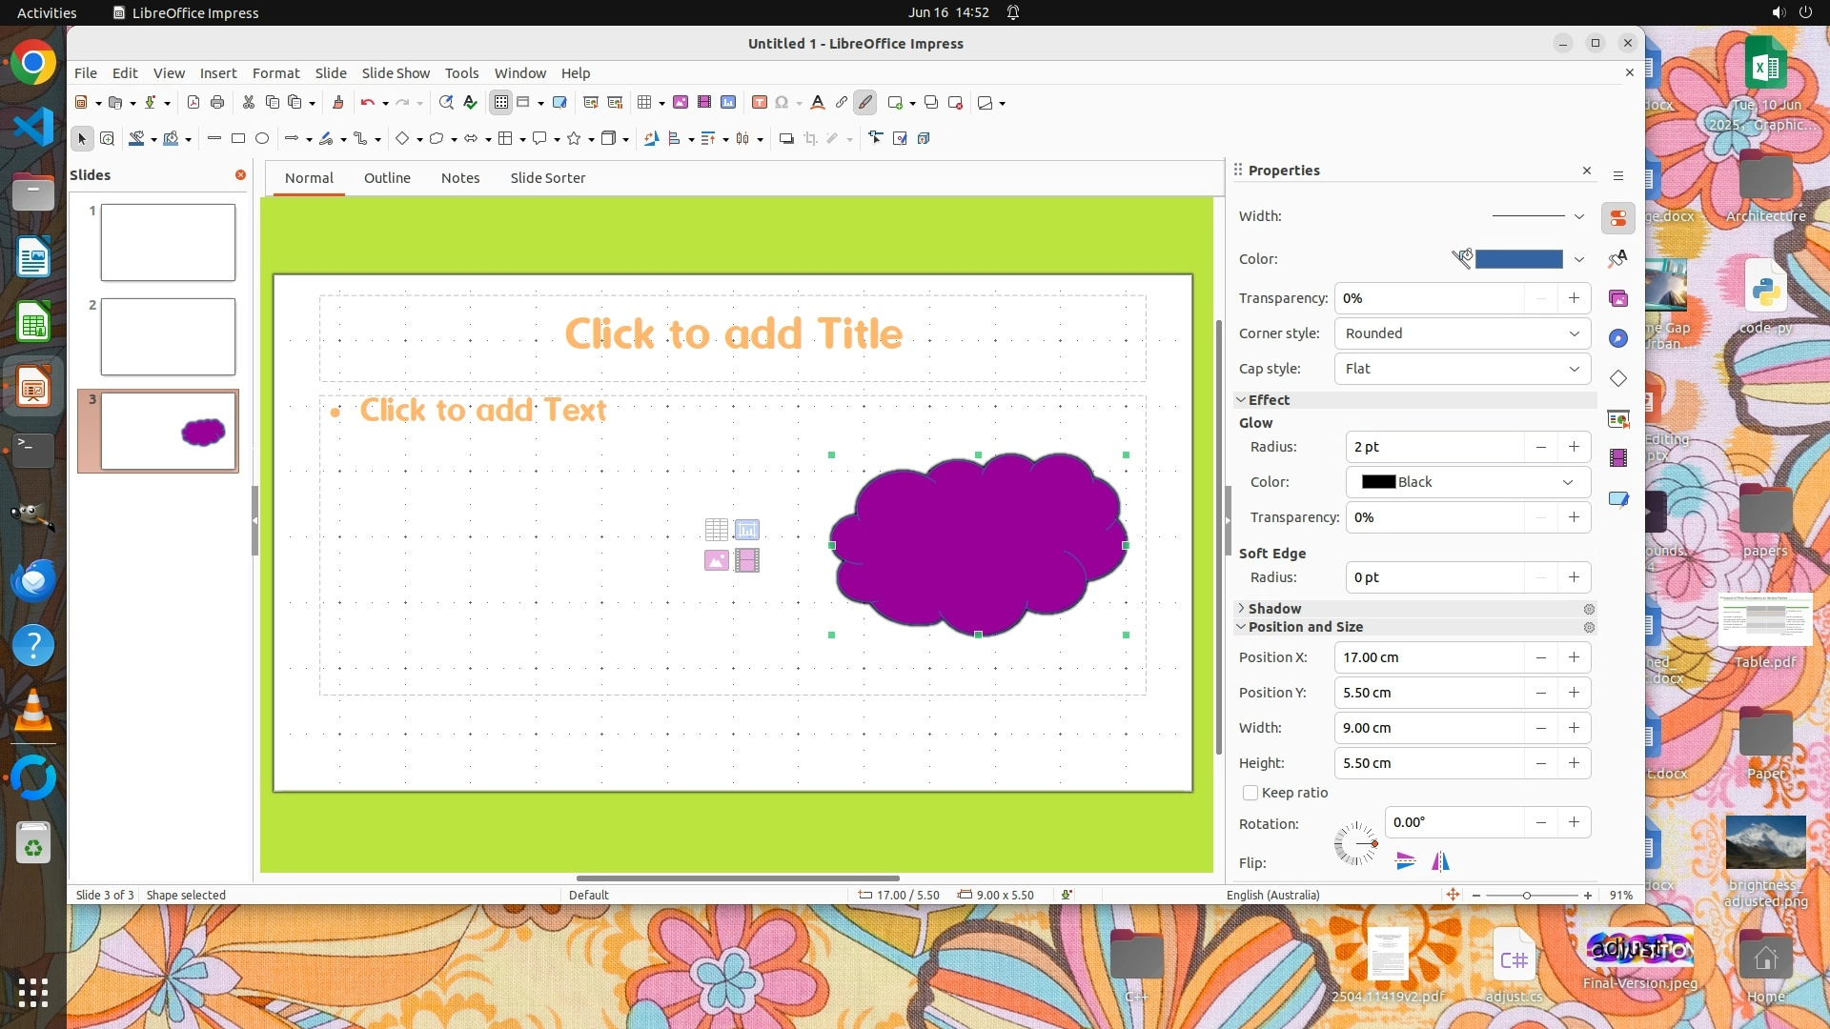Toggle the Show Draw Functions button

point(865,103)
